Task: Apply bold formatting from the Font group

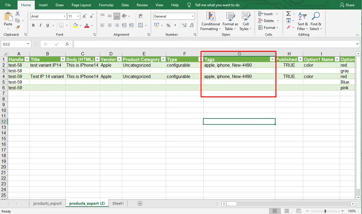Action: click(x=33, y=25)
